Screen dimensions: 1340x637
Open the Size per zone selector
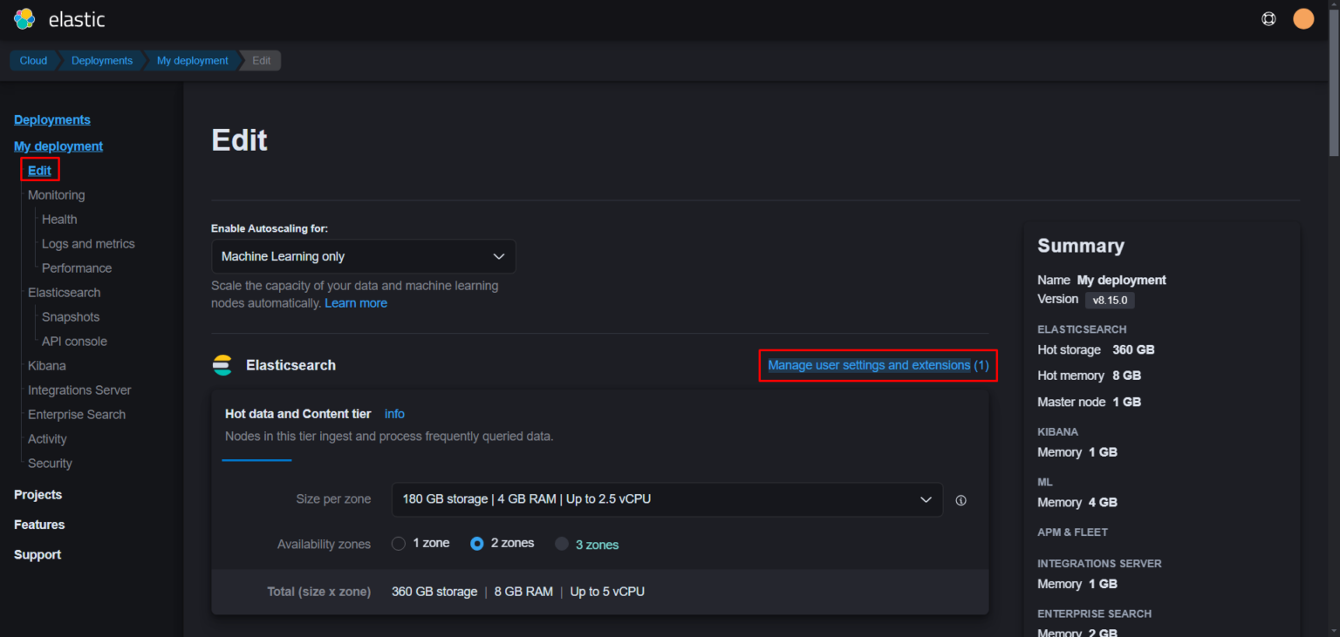point(667,499)
